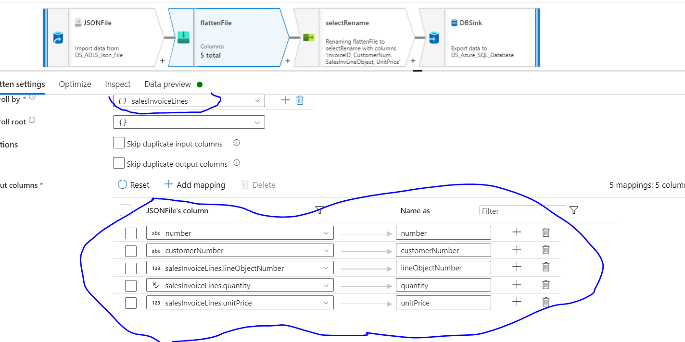Screen dimensions: 685x342
Task: Select the flattenFile flatten transformation icon
Action: pyautogui.click(x=184, y=37)
